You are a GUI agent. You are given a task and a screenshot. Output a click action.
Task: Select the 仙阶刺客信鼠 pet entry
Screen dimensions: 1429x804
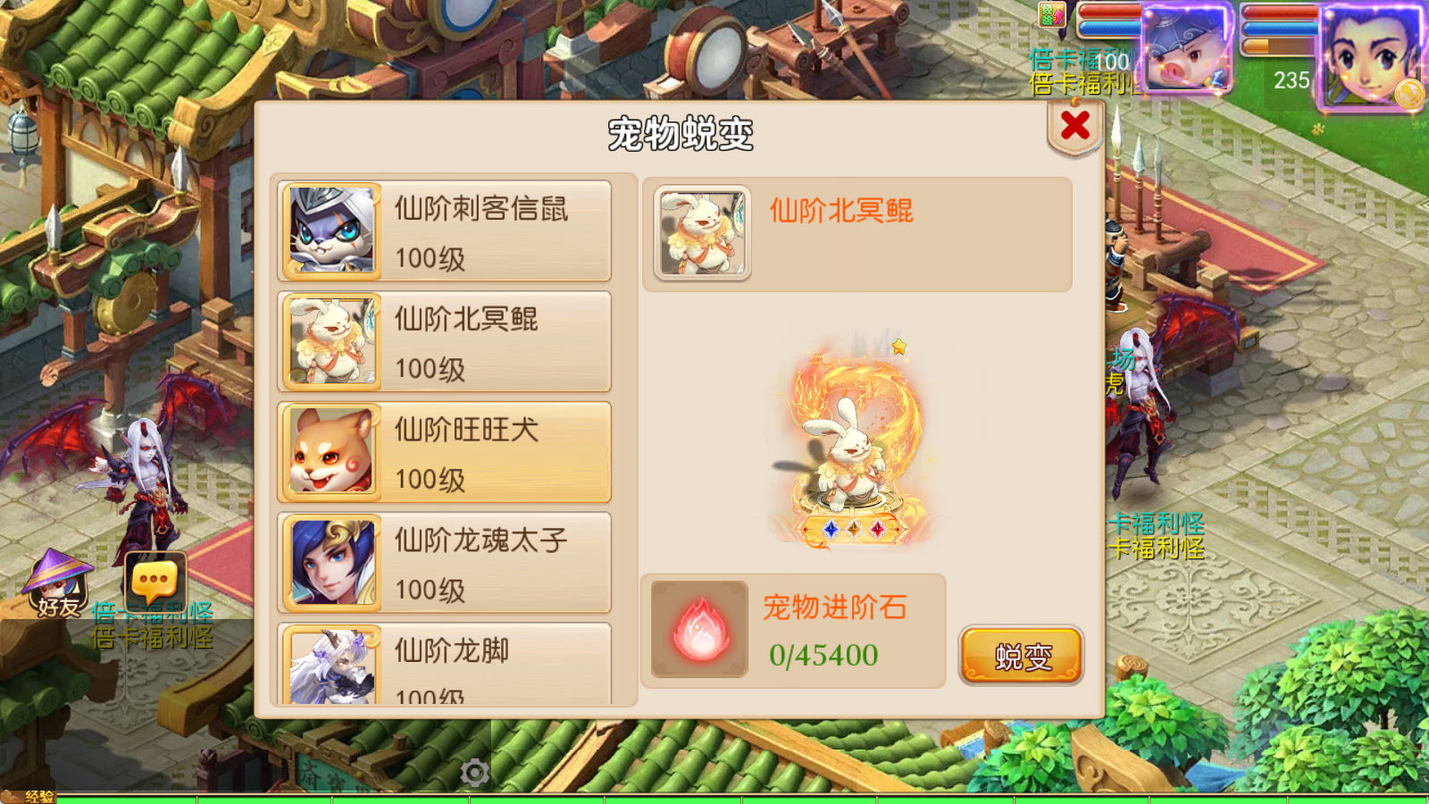[x=444, y=231]
